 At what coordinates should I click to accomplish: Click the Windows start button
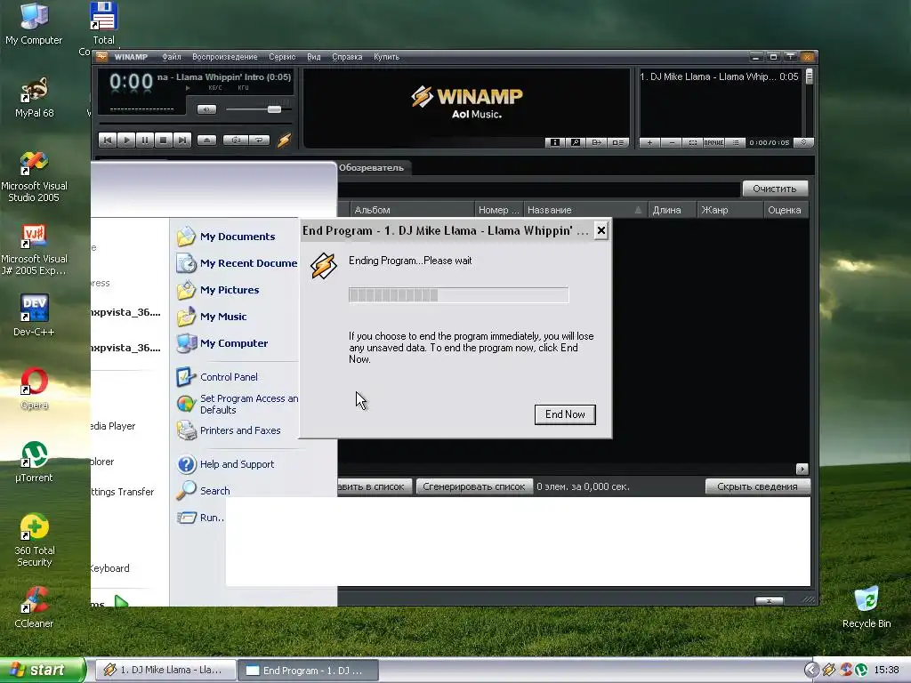tap(43, 670)
